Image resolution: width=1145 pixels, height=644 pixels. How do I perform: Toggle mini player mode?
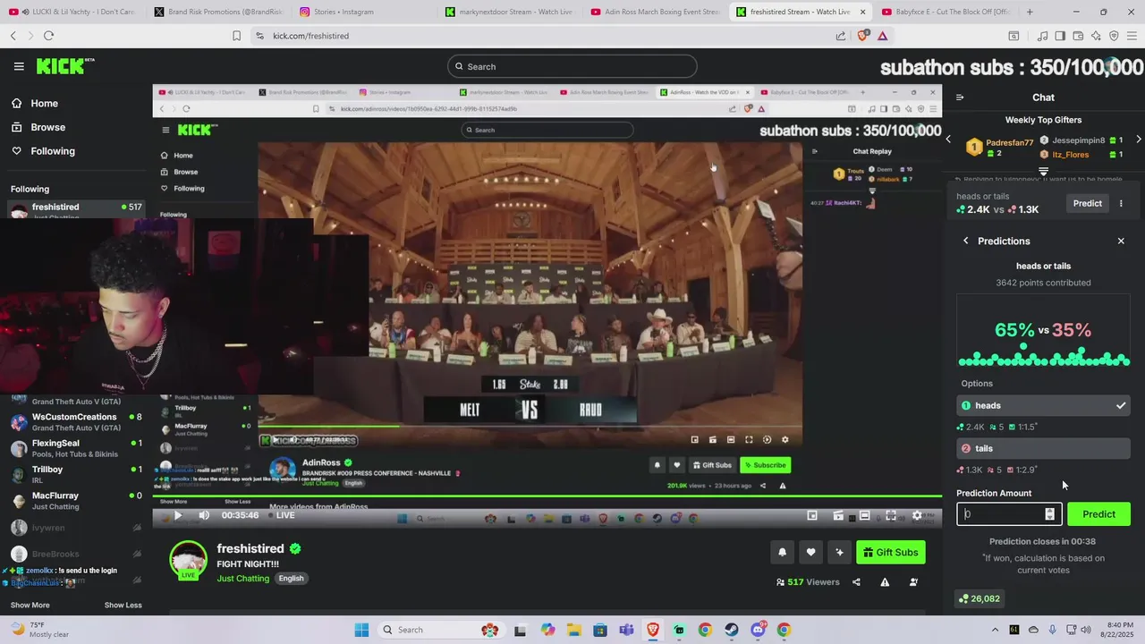click(x=812, y=515)
